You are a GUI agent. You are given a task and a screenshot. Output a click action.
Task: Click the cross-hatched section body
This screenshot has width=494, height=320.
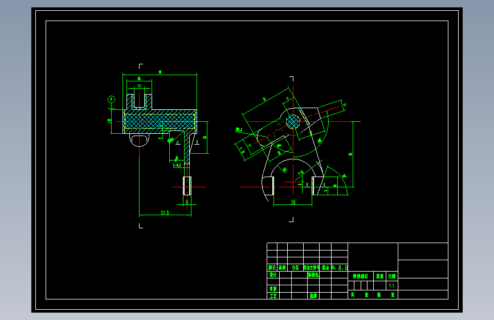point(160,122)
